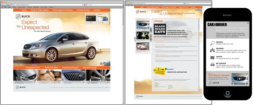Close the Car and Driver welcome overlay
The height and width of the screenshot is (105, 253).
(248, 23)
